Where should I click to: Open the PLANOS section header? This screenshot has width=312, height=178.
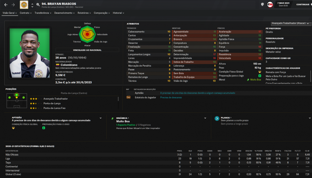[226, 118]
